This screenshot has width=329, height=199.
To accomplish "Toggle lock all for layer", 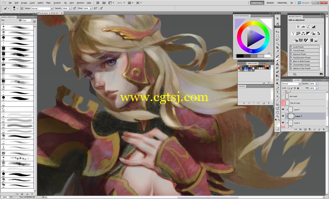I will pyautogui.click(x=298, y=88).
